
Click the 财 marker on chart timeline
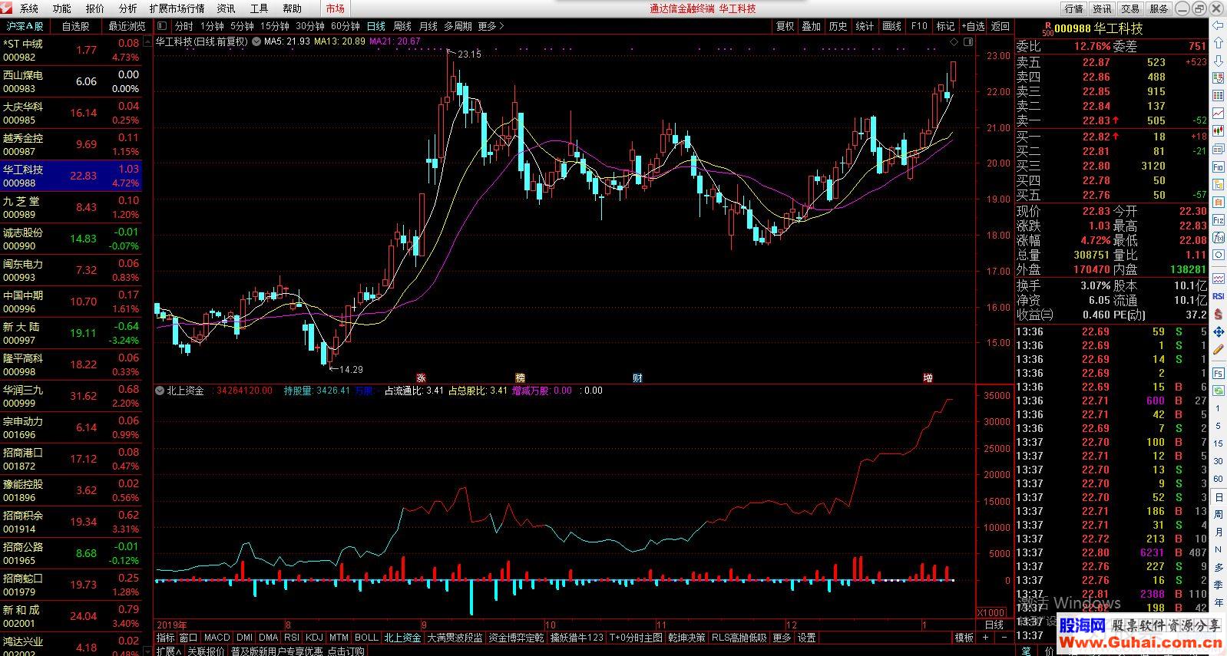637,377
